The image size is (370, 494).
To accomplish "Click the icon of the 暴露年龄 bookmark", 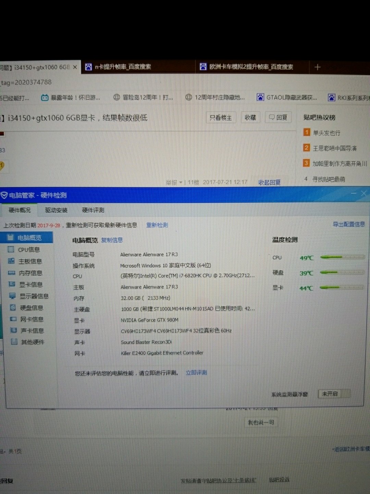I will 45,97.
